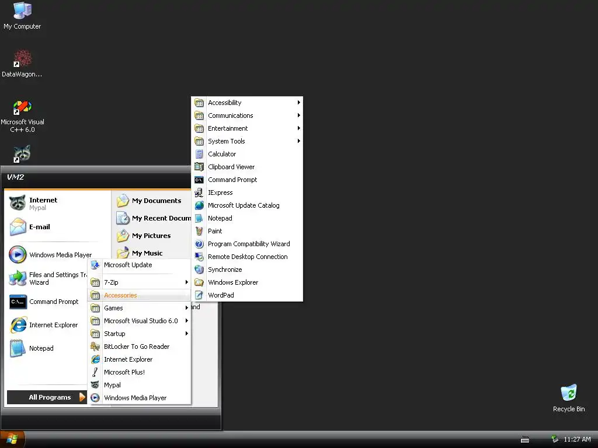The image size is (598, 448).
Task: Click the All Programs button
Action: [x=47, y=397]
